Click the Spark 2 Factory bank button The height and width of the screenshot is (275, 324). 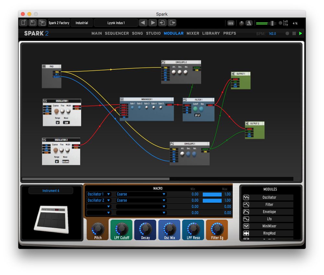point(59,23)
